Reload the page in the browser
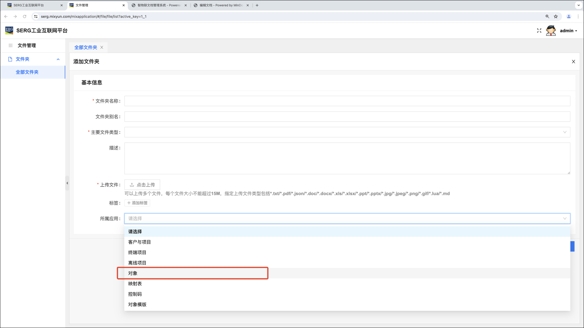Image resolution: width=584 pixels, height=328 pixels. tap(25, 16)
